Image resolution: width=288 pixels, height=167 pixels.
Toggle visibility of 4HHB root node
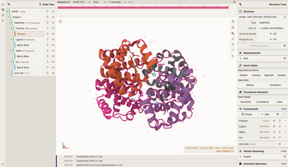point(53,11)
